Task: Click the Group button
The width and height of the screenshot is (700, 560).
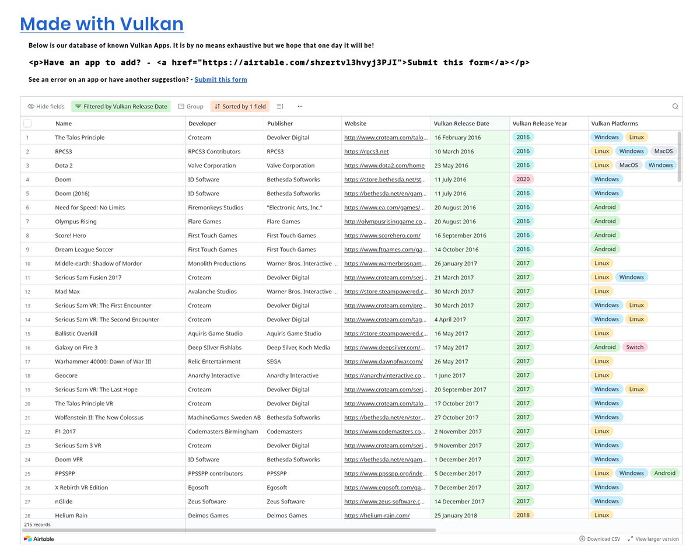Action: (x=191, y=106)
